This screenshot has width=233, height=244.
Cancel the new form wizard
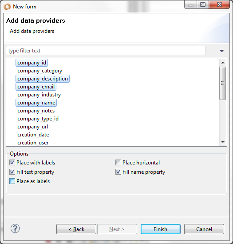pos(204,229)
